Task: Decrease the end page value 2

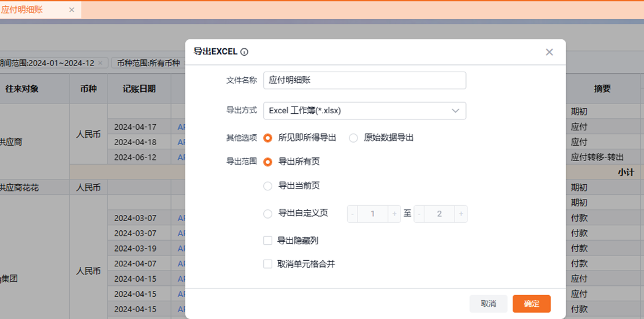Action: [420, 214]
